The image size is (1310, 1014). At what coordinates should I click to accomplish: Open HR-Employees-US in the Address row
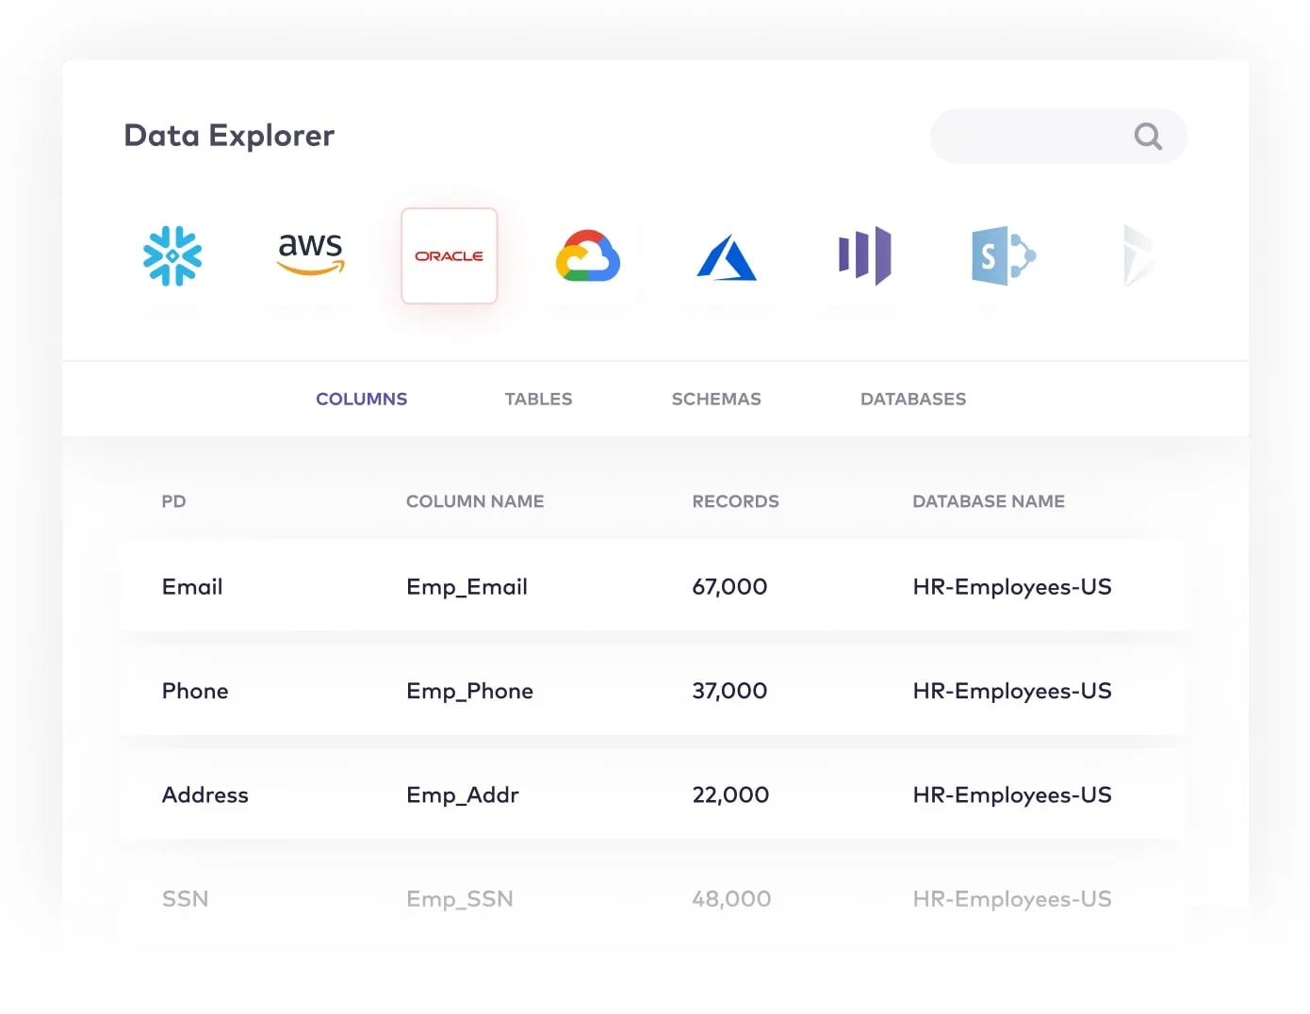tap(1012, 795)
